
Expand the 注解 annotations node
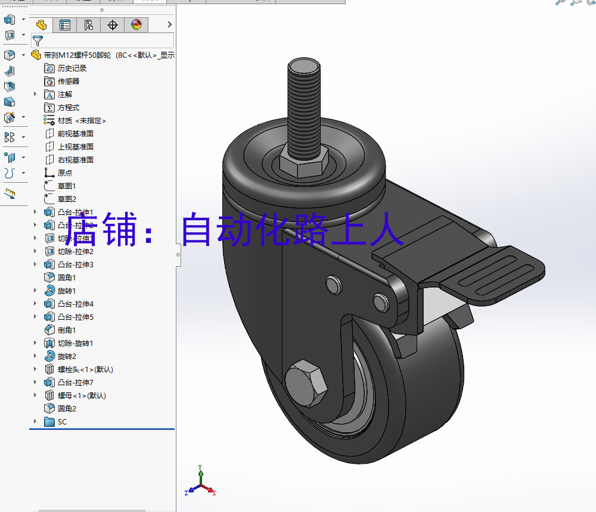point(35,94)
